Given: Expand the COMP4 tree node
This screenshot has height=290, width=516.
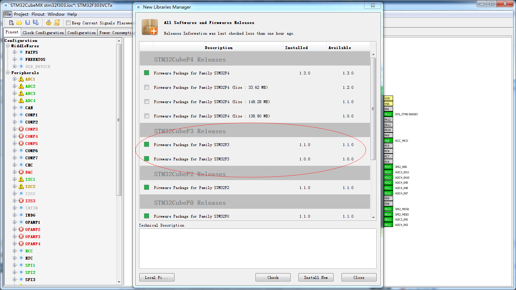Looking at the screenshot, I should point(14,136).
